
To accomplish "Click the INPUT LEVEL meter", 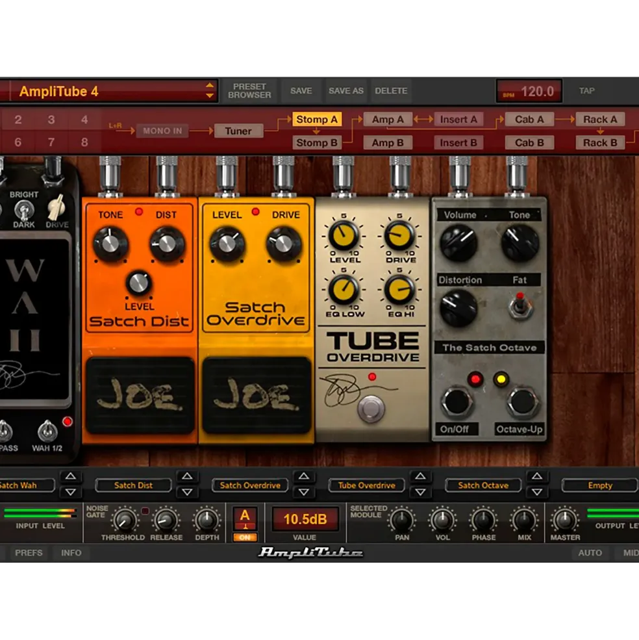I will click(x=40, y=514).
